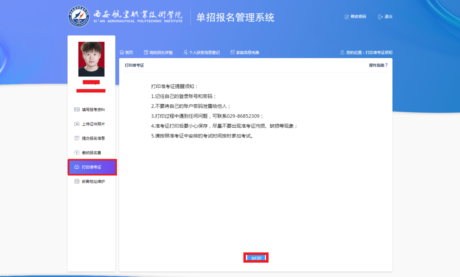The width and height of the screenshot is (460, 277).
Task: Click the document icon beside 提交报名信息
Action: pyautogui.click(x=77, y=138)
